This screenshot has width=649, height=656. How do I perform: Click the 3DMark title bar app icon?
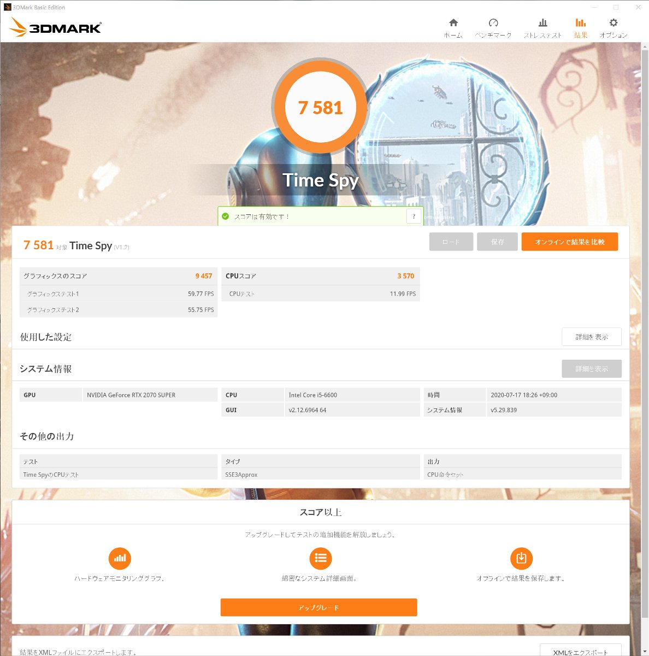tap(7, 7)
